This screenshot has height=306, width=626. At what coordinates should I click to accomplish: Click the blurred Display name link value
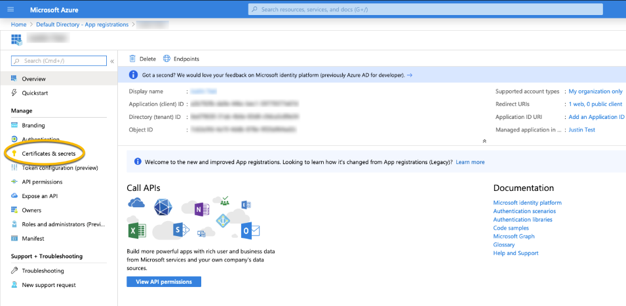tap(203, 92)
